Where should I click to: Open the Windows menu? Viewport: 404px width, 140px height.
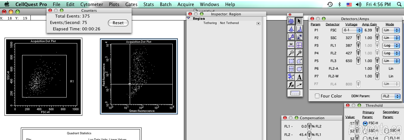209,4
